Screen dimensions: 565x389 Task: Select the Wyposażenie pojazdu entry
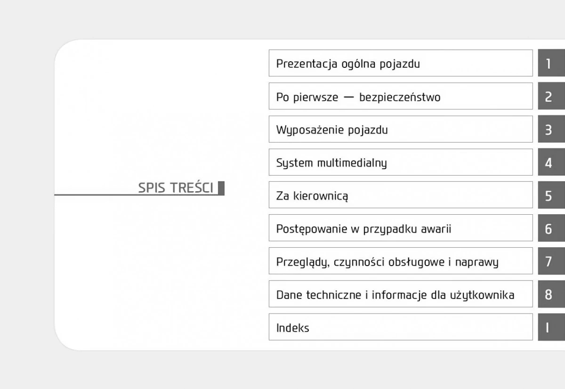(x=400, y=130)
